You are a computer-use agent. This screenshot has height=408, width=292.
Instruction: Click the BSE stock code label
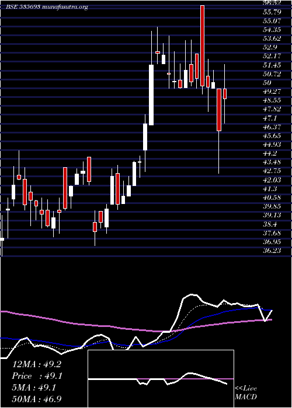click(x=23, y=7)
